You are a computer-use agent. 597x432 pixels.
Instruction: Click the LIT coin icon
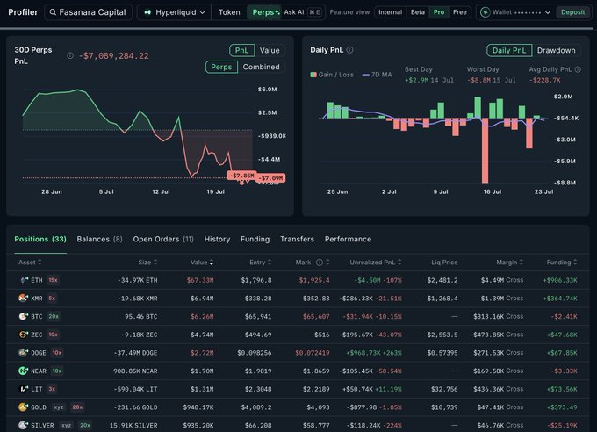(23, 389)
